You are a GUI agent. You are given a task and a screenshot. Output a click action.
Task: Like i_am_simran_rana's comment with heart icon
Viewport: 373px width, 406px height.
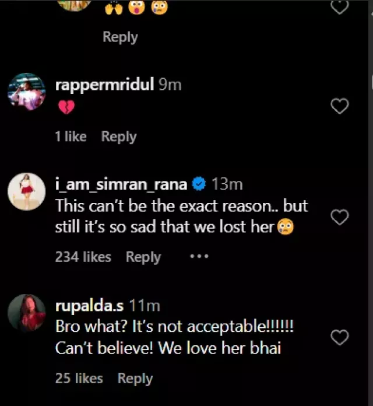339,218
